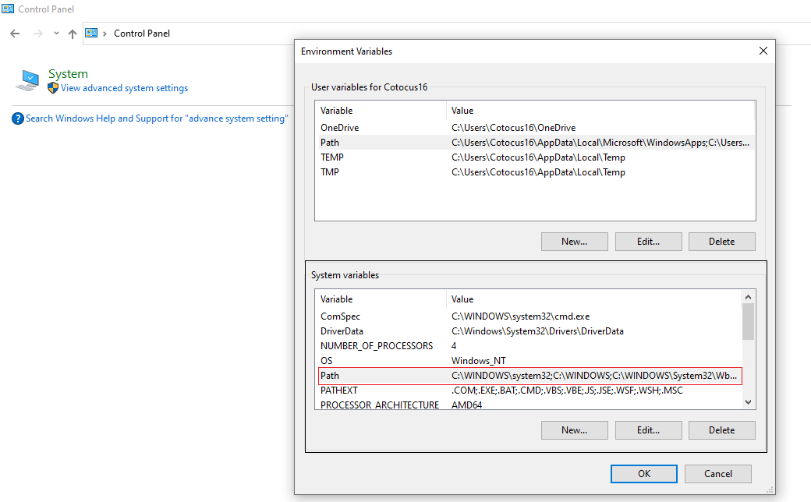Screen dimensions: 811x502
Task: Delete the selected system variable
Action: click(x=721, y=430)
